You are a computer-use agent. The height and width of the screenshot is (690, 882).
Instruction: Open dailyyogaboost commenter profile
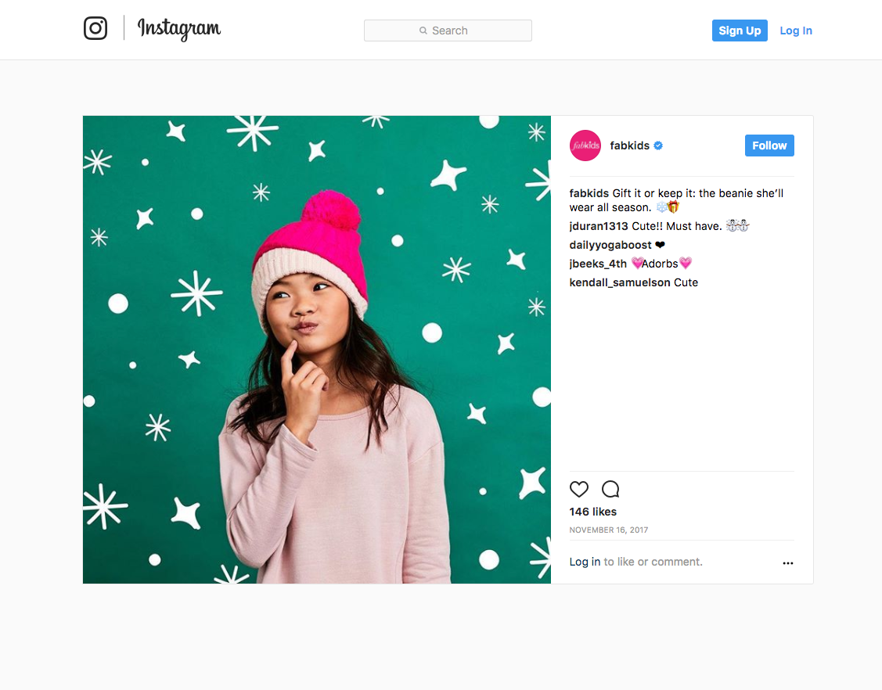click(610, 245)
